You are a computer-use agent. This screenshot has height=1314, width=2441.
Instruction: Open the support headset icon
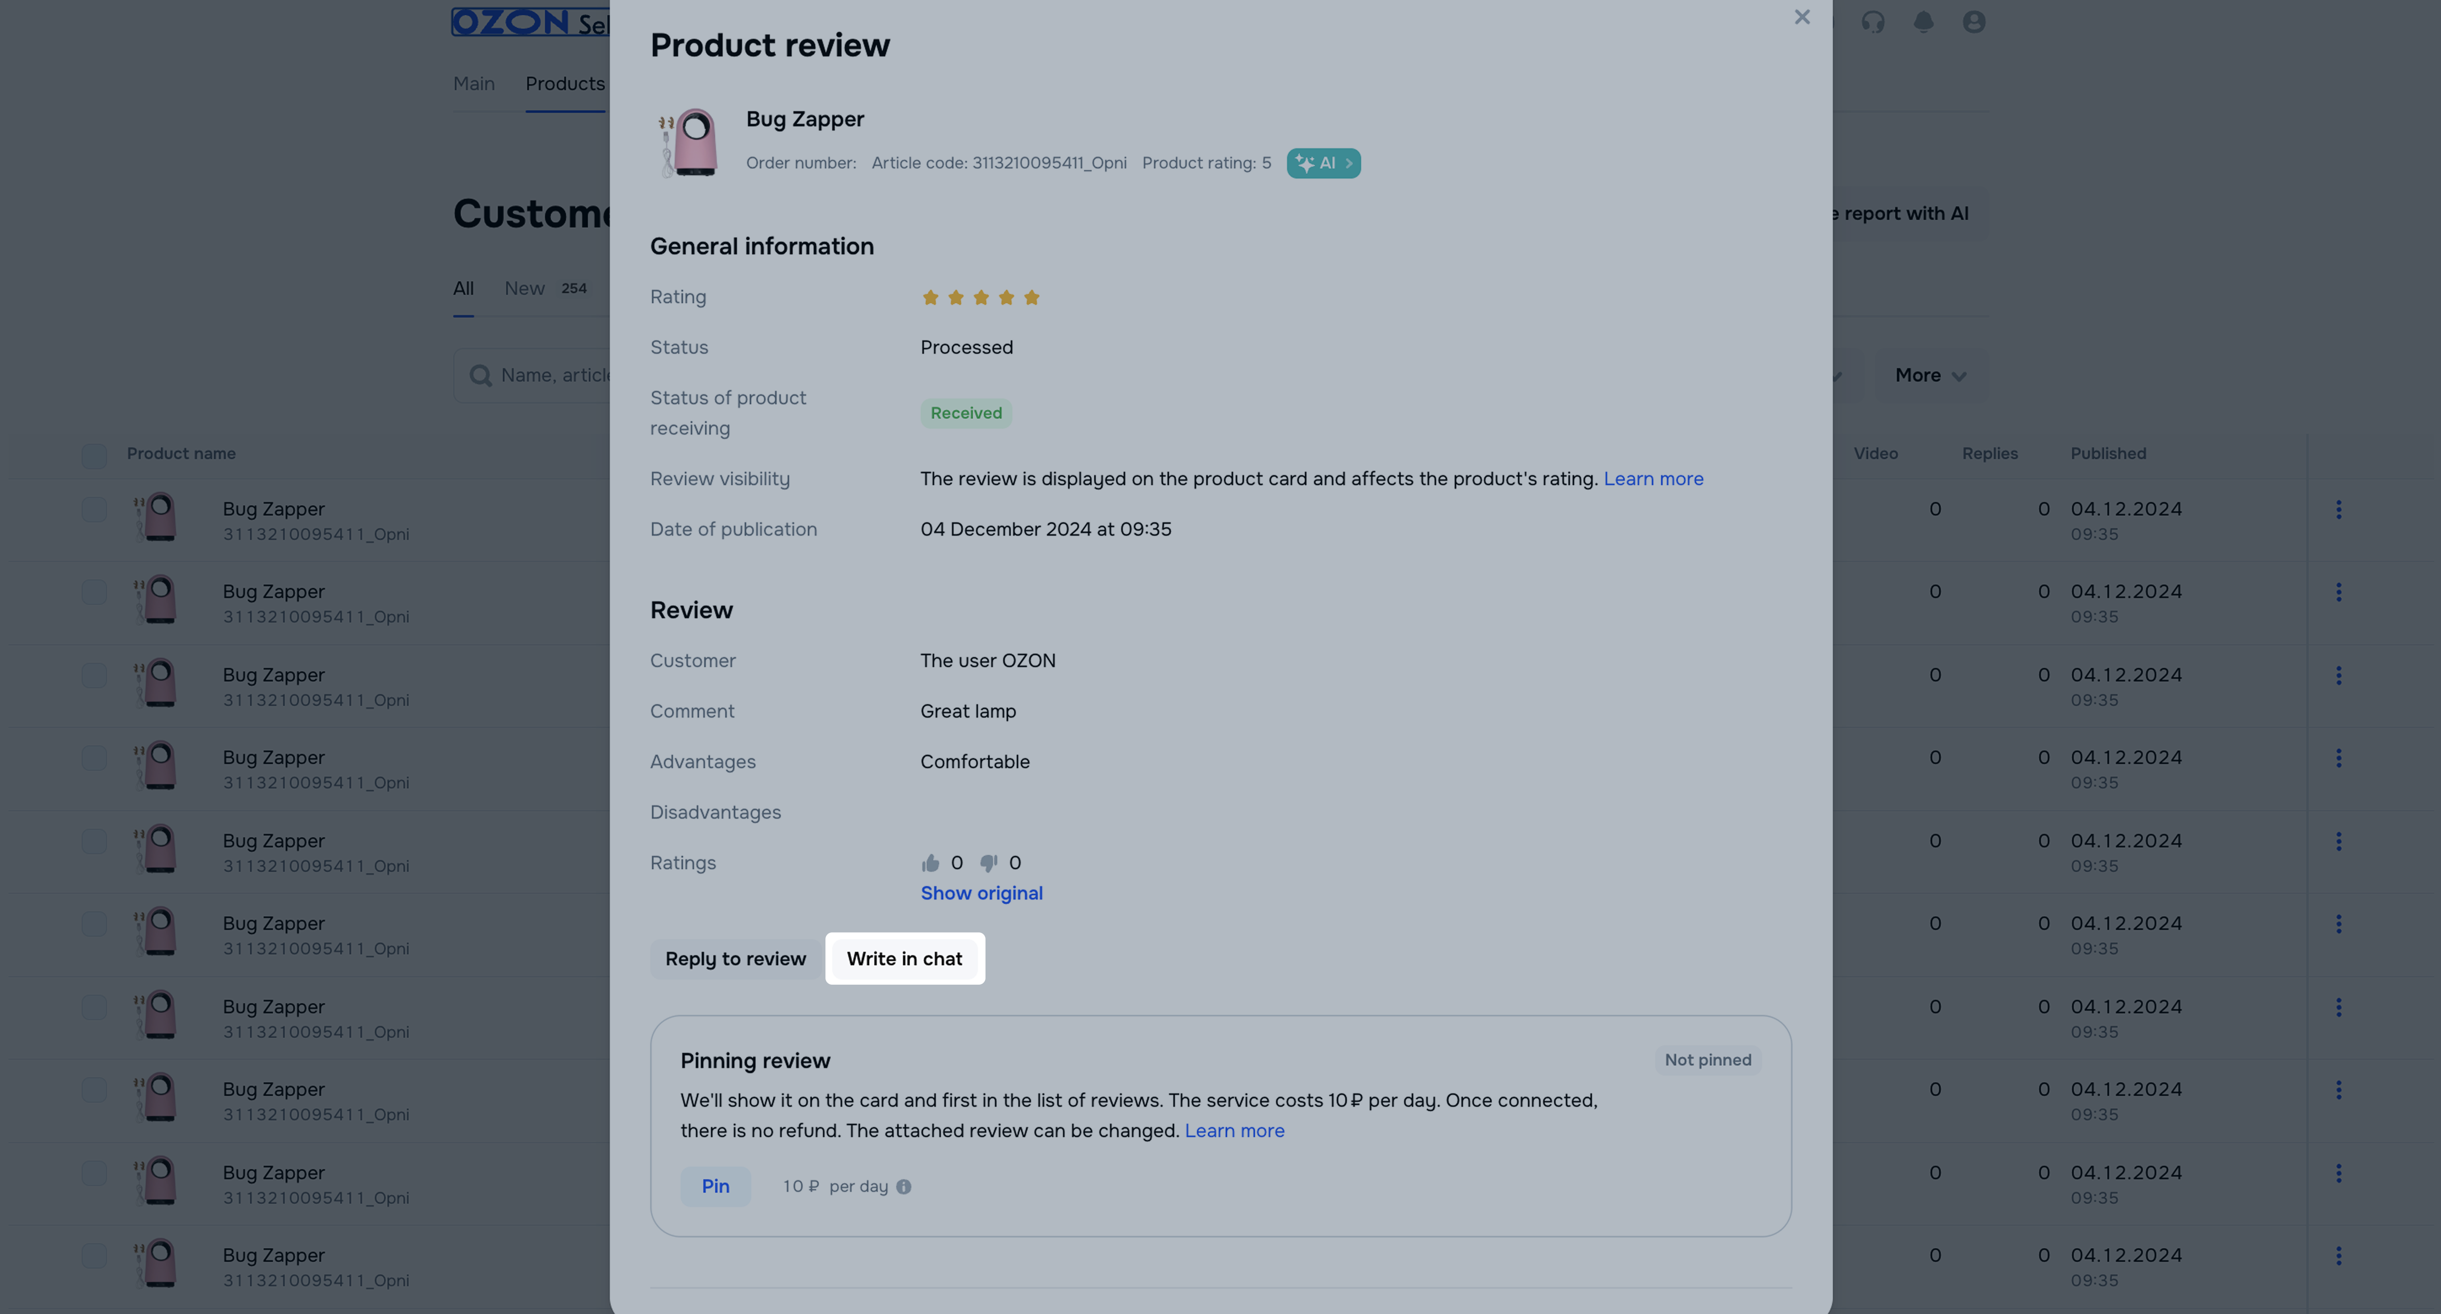[x=1872, y=22]
